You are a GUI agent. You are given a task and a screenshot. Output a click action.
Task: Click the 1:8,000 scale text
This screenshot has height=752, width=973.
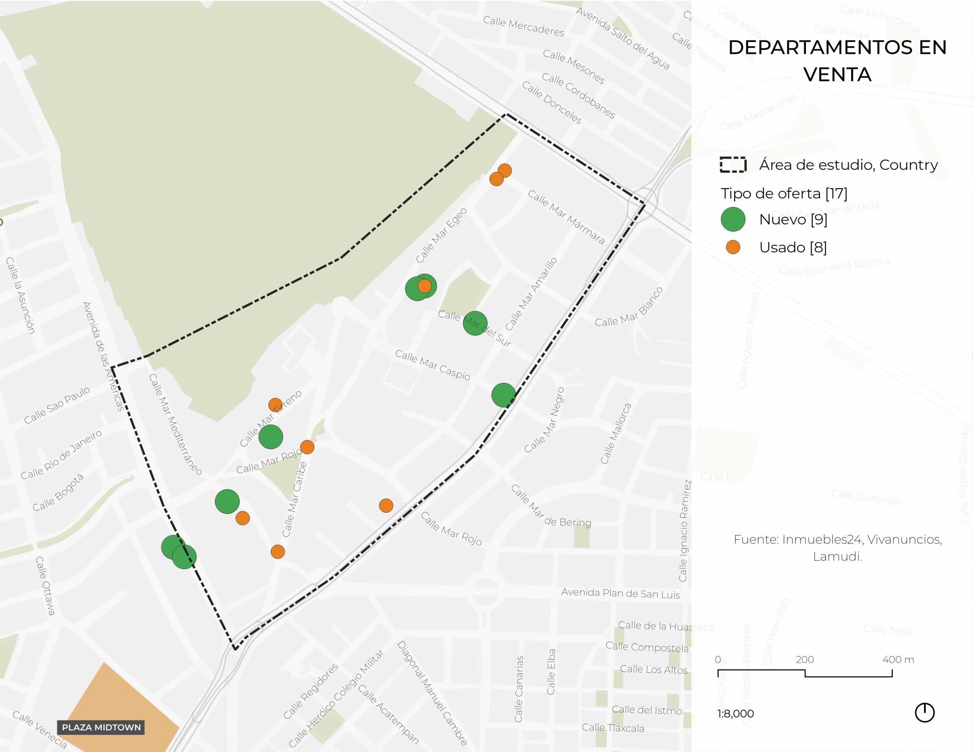(x=735, y=713)
